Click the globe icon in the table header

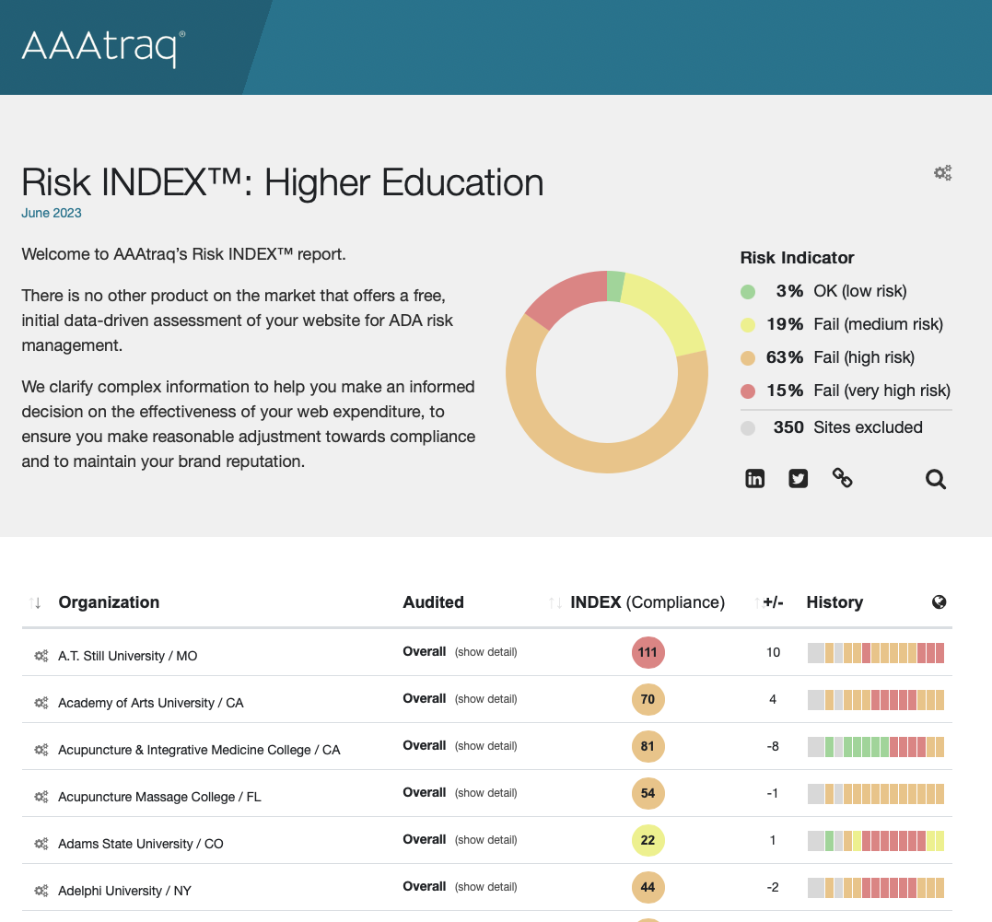click(939, 601)
